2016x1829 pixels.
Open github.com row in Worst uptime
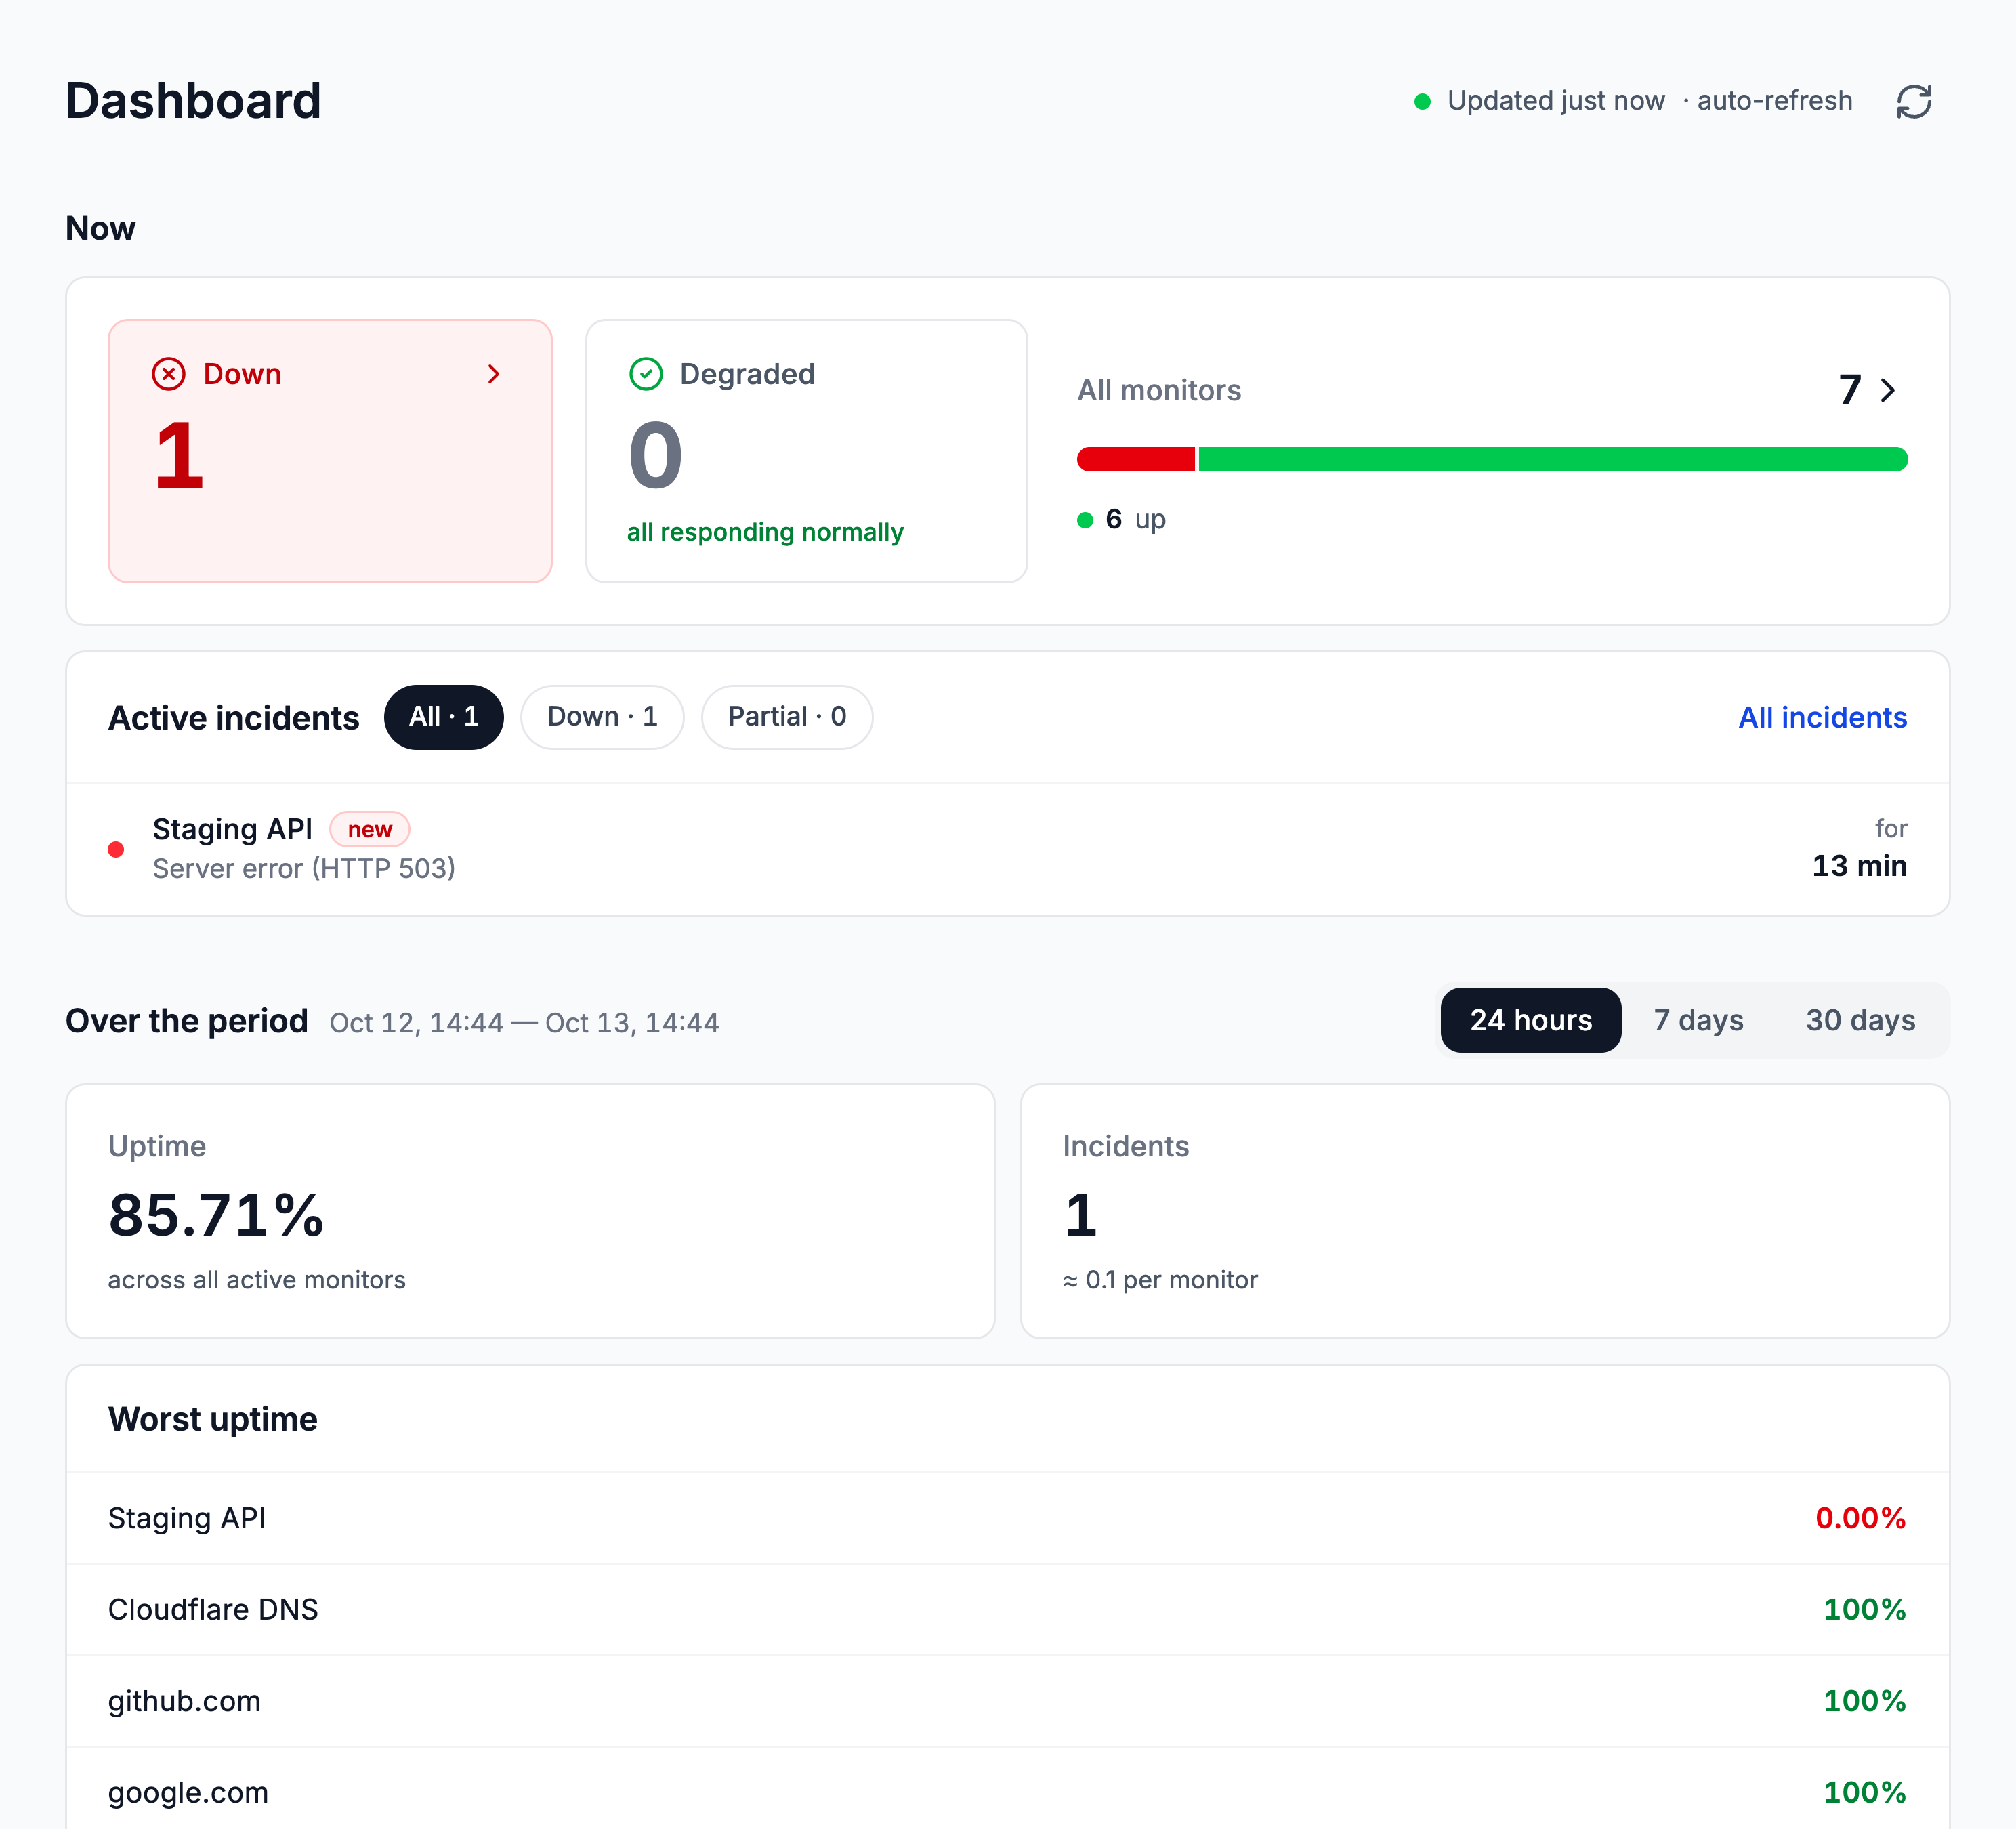point(1007,1701)
